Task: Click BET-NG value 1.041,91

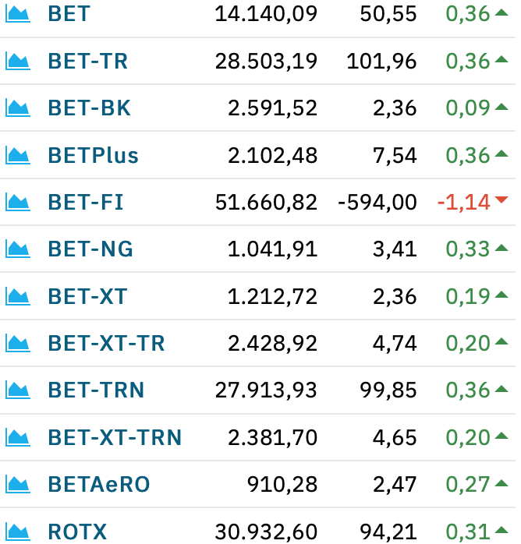Action: (x=272, y=249)
